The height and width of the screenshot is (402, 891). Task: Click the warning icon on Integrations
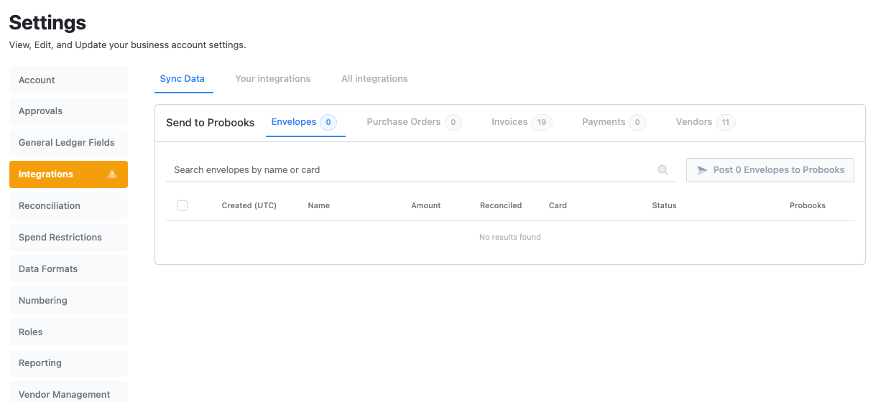(112, 174)
